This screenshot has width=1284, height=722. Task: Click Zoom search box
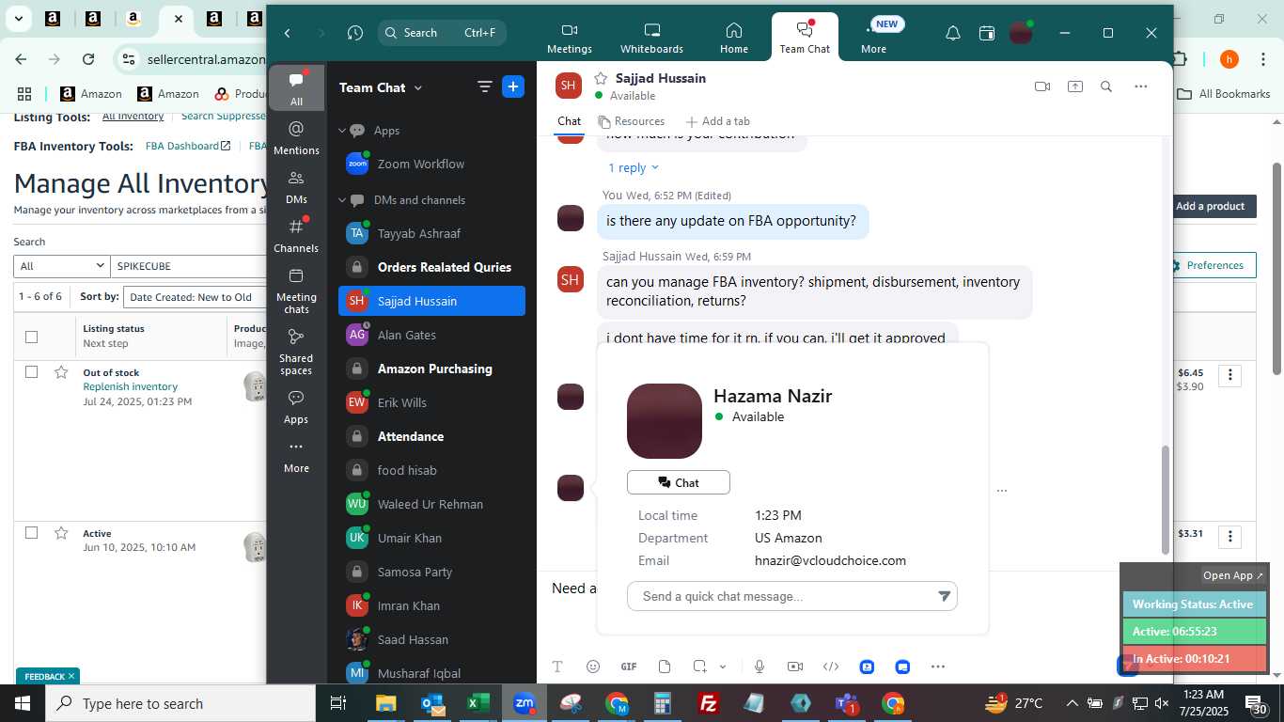[x=442, y=33]
